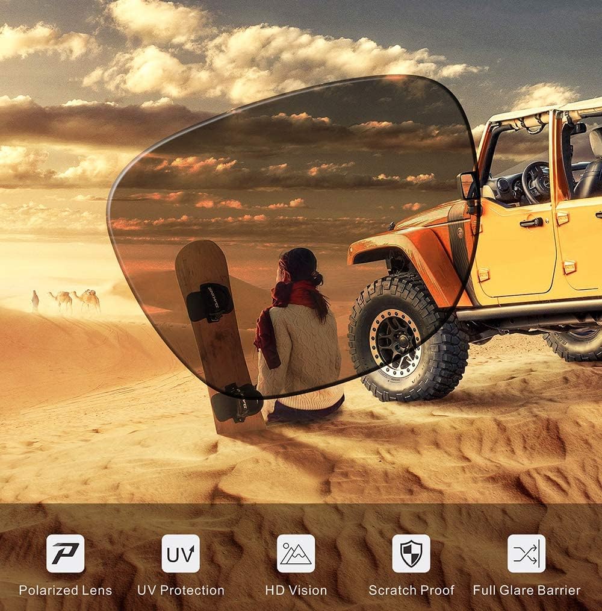Click the UV Protection icon

click(181, 553)
